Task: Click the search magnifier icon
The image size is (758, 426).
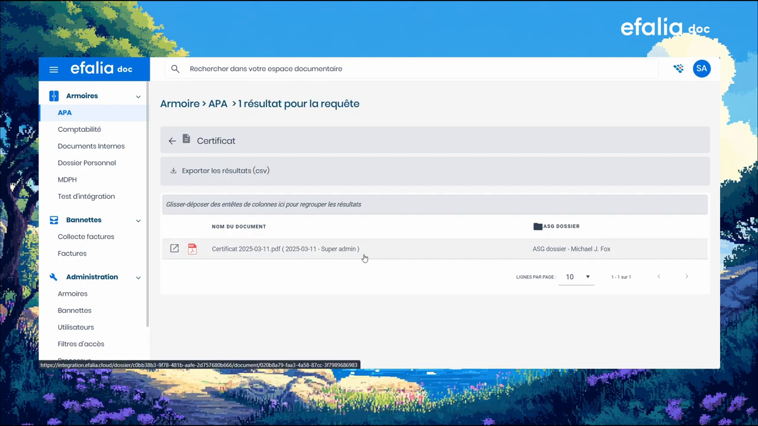Action: tap(175, 69)
